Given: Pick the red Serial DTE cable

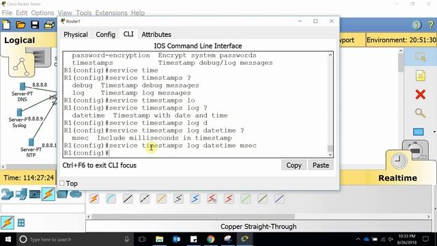Looking at the screenshot, I should [x=229, y=199].
